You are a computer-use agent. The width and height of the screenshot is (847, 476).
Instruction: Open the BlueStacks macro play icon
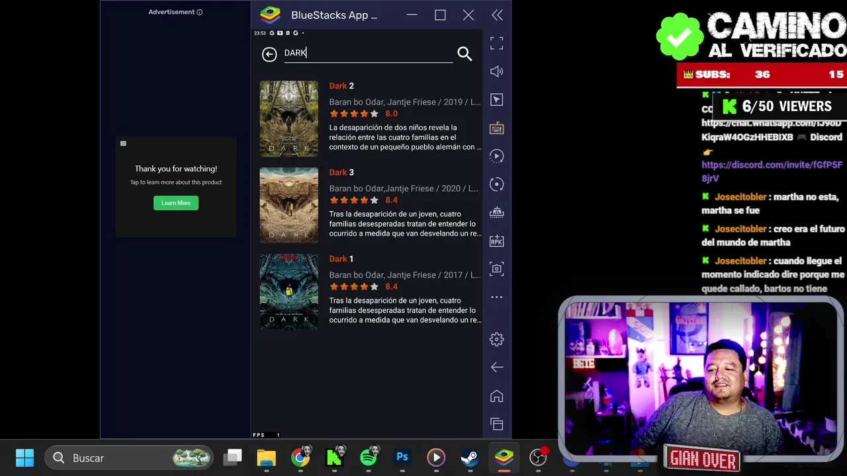coord(496,156)
